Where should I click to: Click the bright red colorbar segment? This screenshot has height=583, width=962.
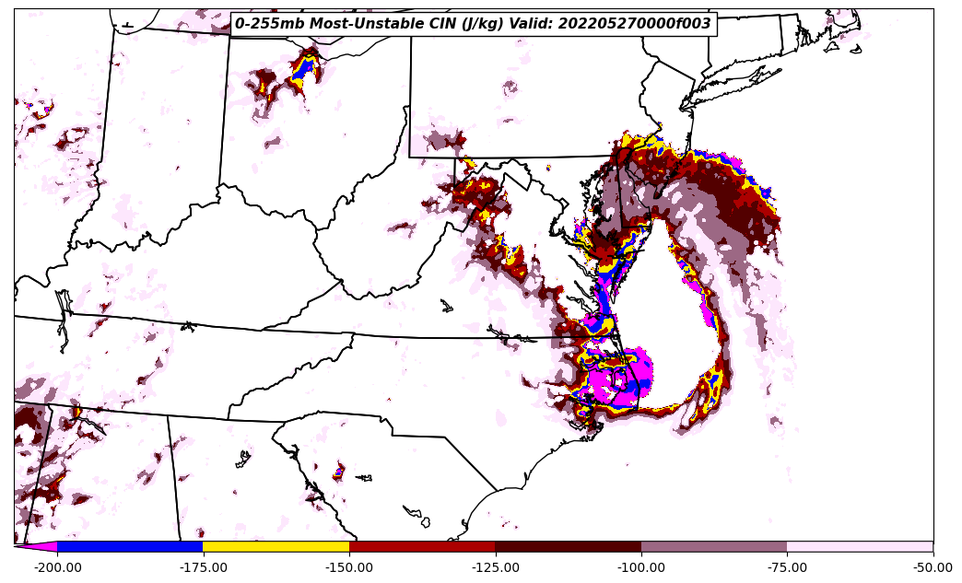point(422,546)
